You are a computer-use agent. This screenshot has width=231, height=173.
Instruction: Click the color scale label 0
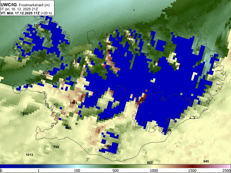pyautogui.click(x=1, y=171)
